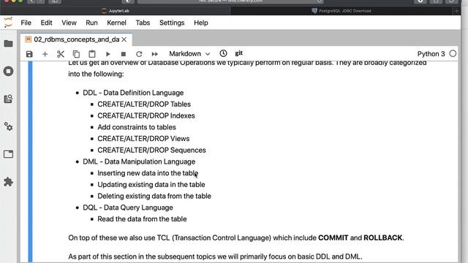Click the text Add constraints to tables
This screenshot has width=468, height=263.
[137, 127]
